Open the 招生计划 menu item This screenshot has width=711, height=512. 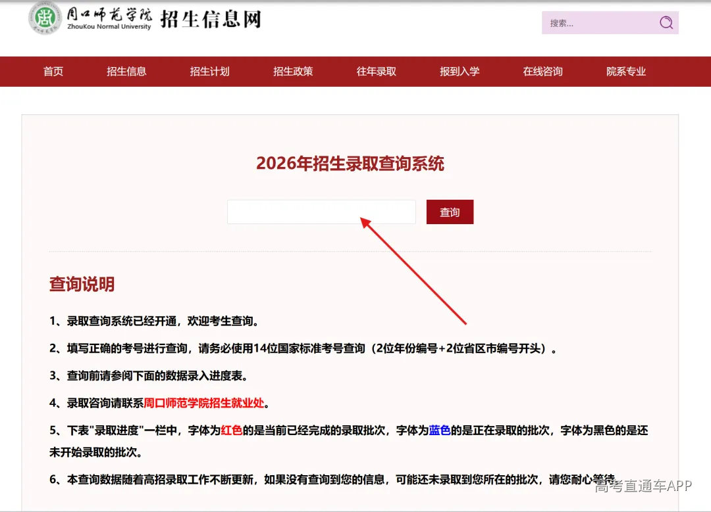[x=209, y=72]
